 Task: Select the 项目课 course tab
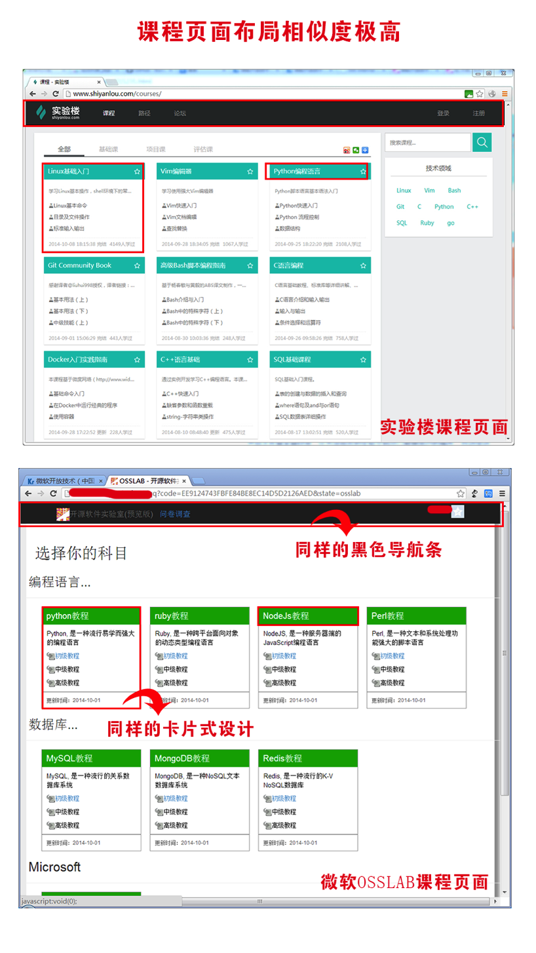tap(155, 149)
